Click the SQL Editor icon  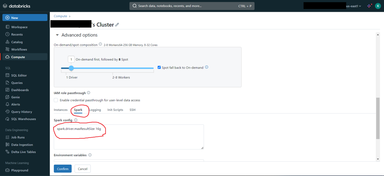click(x=7, y=75)
